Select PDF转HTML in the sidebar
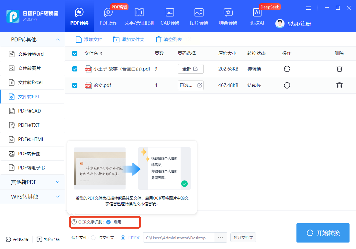The width and height of the screenshot is (356, 249). tap(32, 139)
